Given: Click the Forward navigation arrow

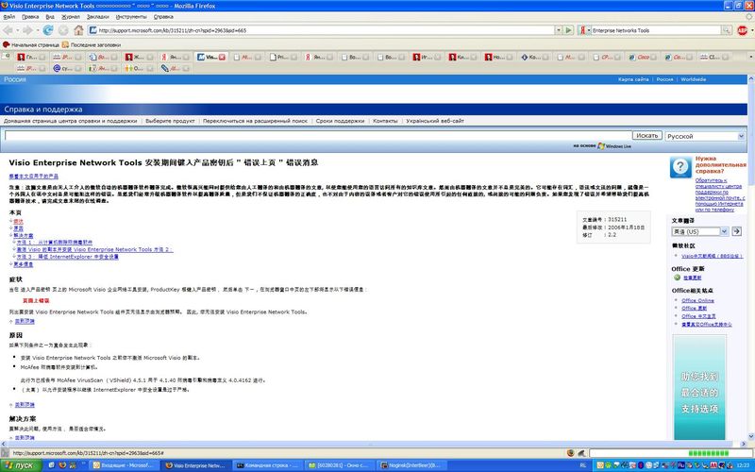Looking at the screenshot, I should click(x=27, y=30).
